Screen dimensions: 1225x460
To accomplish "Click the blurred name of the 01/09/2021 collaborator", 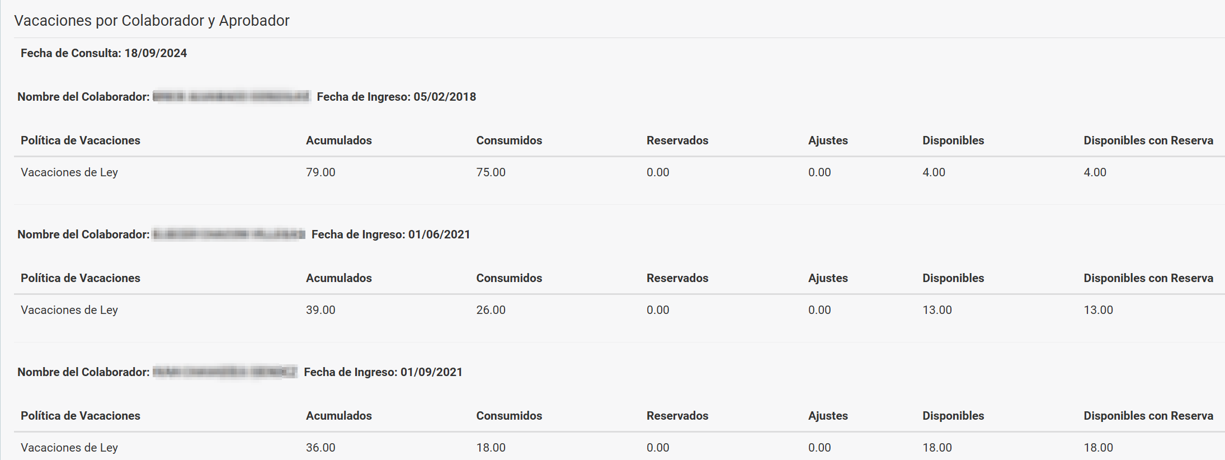I will tap(225, 372).
